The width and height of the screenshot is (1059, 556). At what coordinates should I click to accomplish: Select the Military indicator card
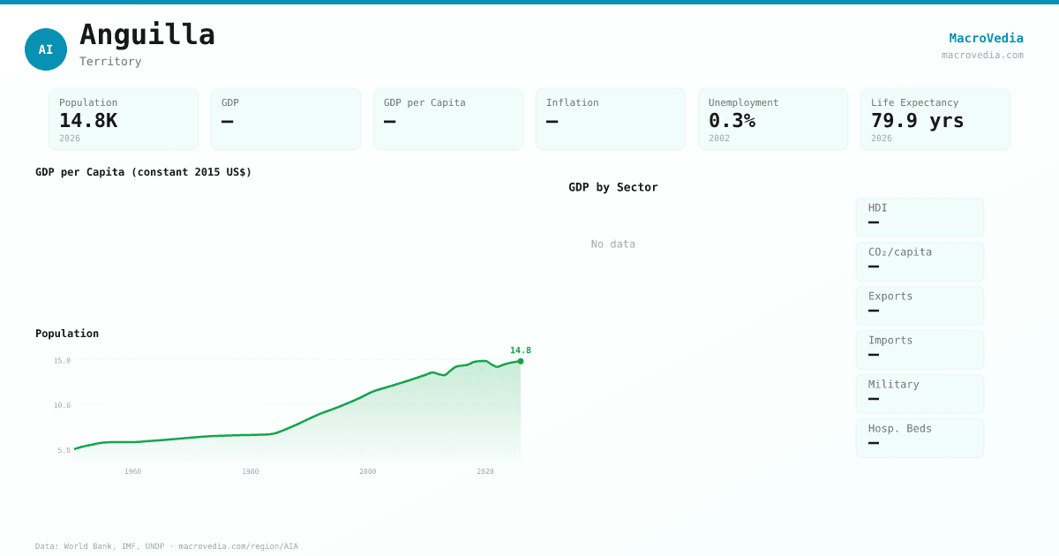(920, 394)
